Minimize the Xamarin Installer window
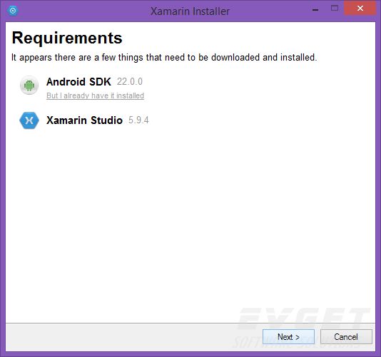Image resolution: width=381 pixels, height=357 pixels. pos(315,10)
